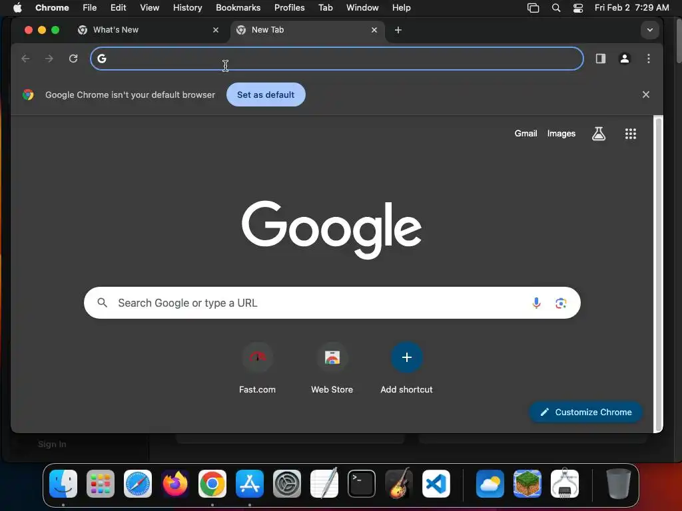This screenshot has width=682, height=511.
Task: Open the profile avatar menu
Action: 625,59
